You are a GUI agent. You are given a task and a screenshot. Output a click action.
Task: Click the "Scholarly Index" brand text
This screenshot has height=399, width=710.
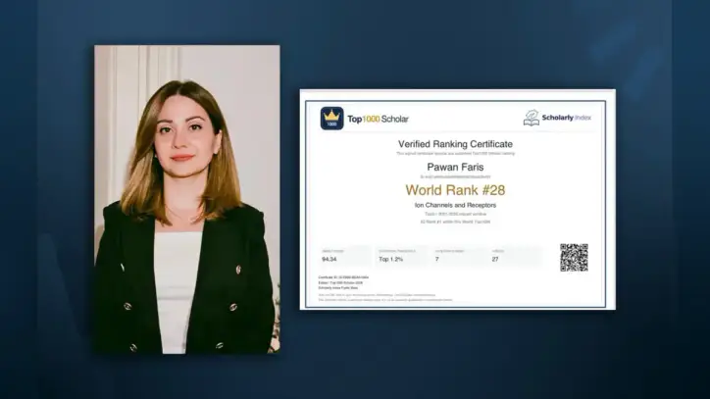(567, 118)
